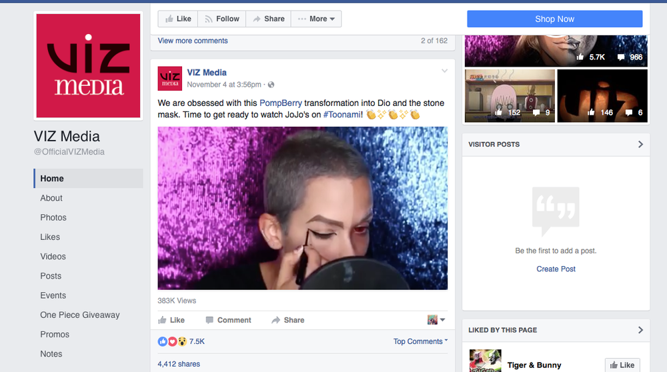Open the About section
The width and height of the screenshot is (667, 372).
[51, 198]
